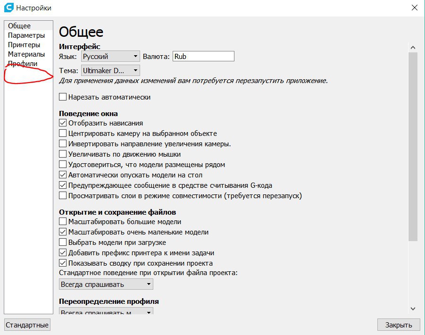Click the scrollbar down arrow
Screen dimensions: 425x335
(413, 309)
